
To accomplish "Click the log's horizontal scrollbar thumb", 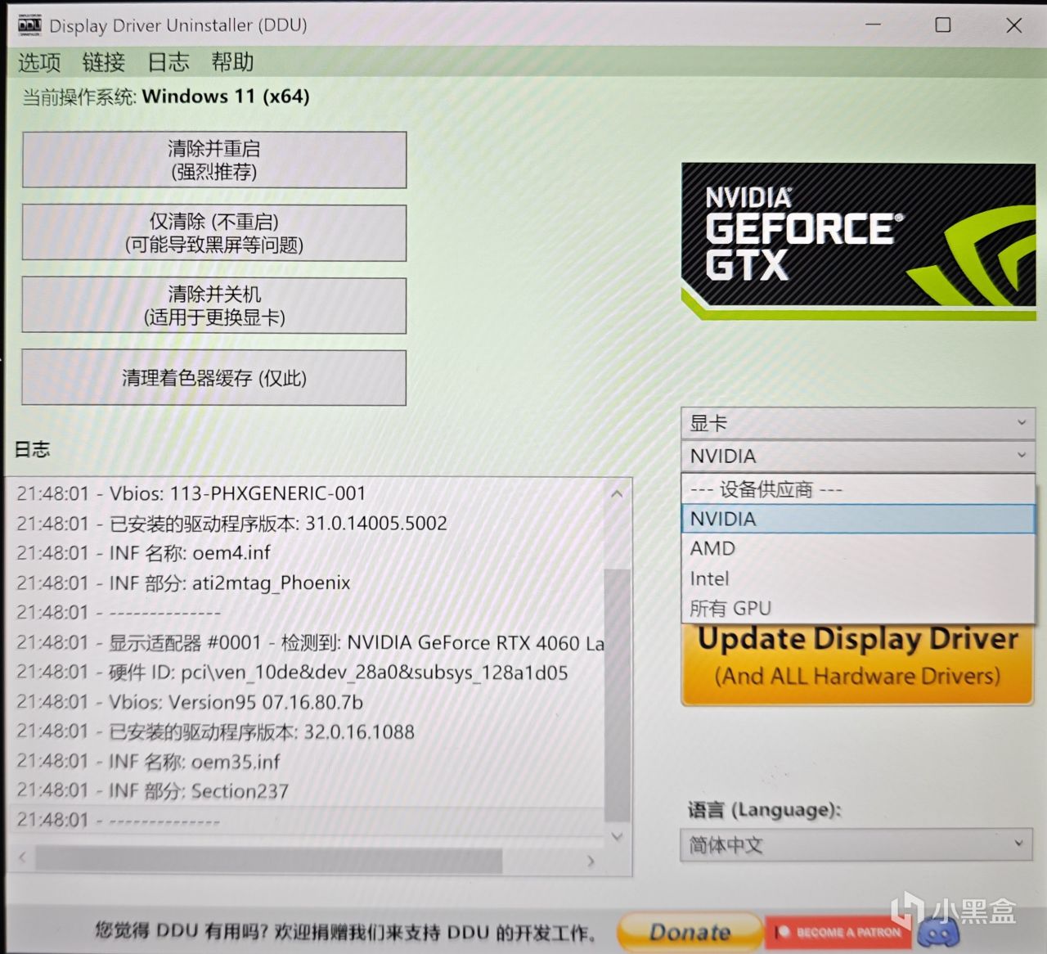I will coord(269,860).
